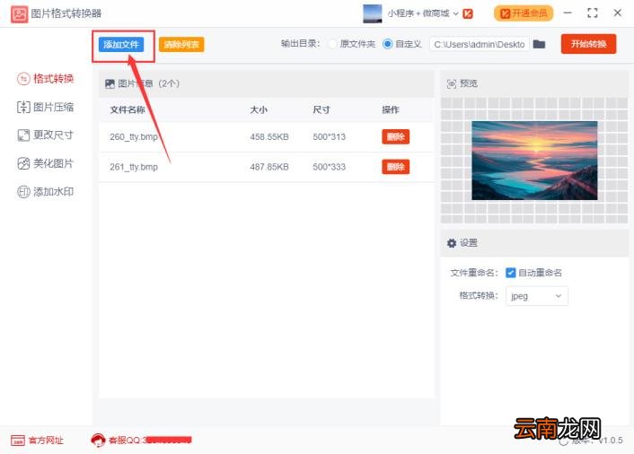Click the 格式转换 swap icon in sidebar

(x=23, y=78)
